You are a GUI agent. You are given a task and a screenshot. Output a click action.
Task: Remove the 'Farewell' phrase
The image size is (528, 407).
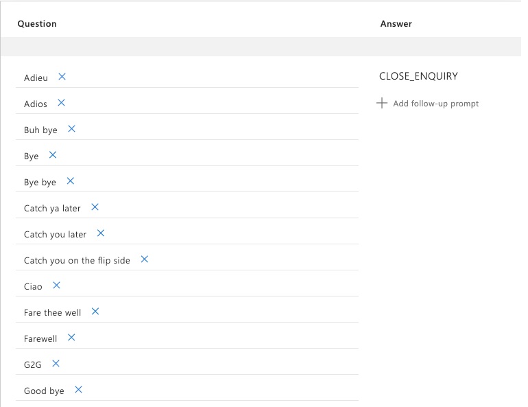pyautogui.click(x=71, y=338)
